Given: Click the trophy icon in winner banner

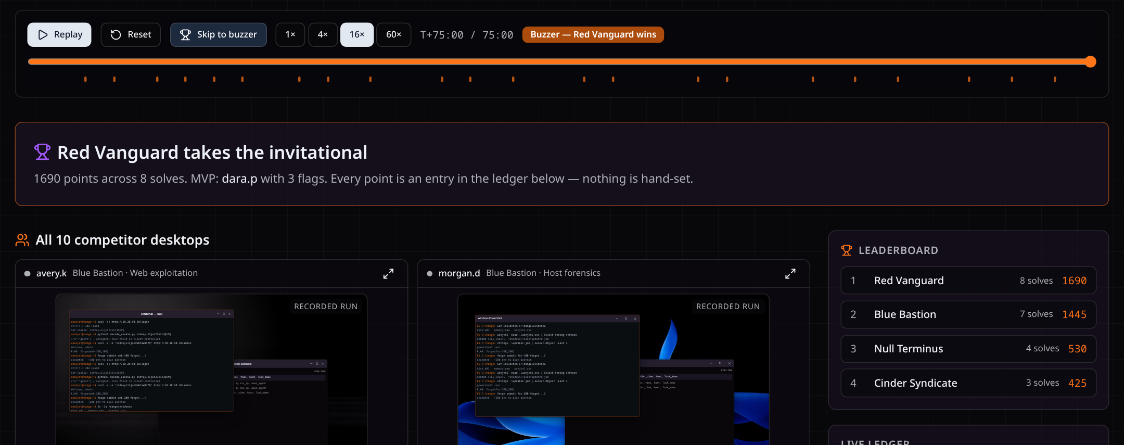Looking at the screenshot, I should tap(42, 152).
